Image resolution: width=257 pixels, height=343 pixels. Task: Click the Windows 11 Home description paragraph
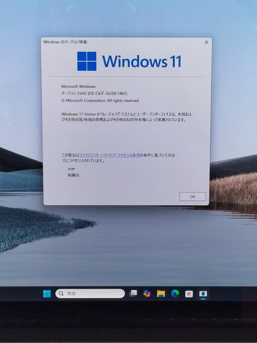[x=126, y=117]
